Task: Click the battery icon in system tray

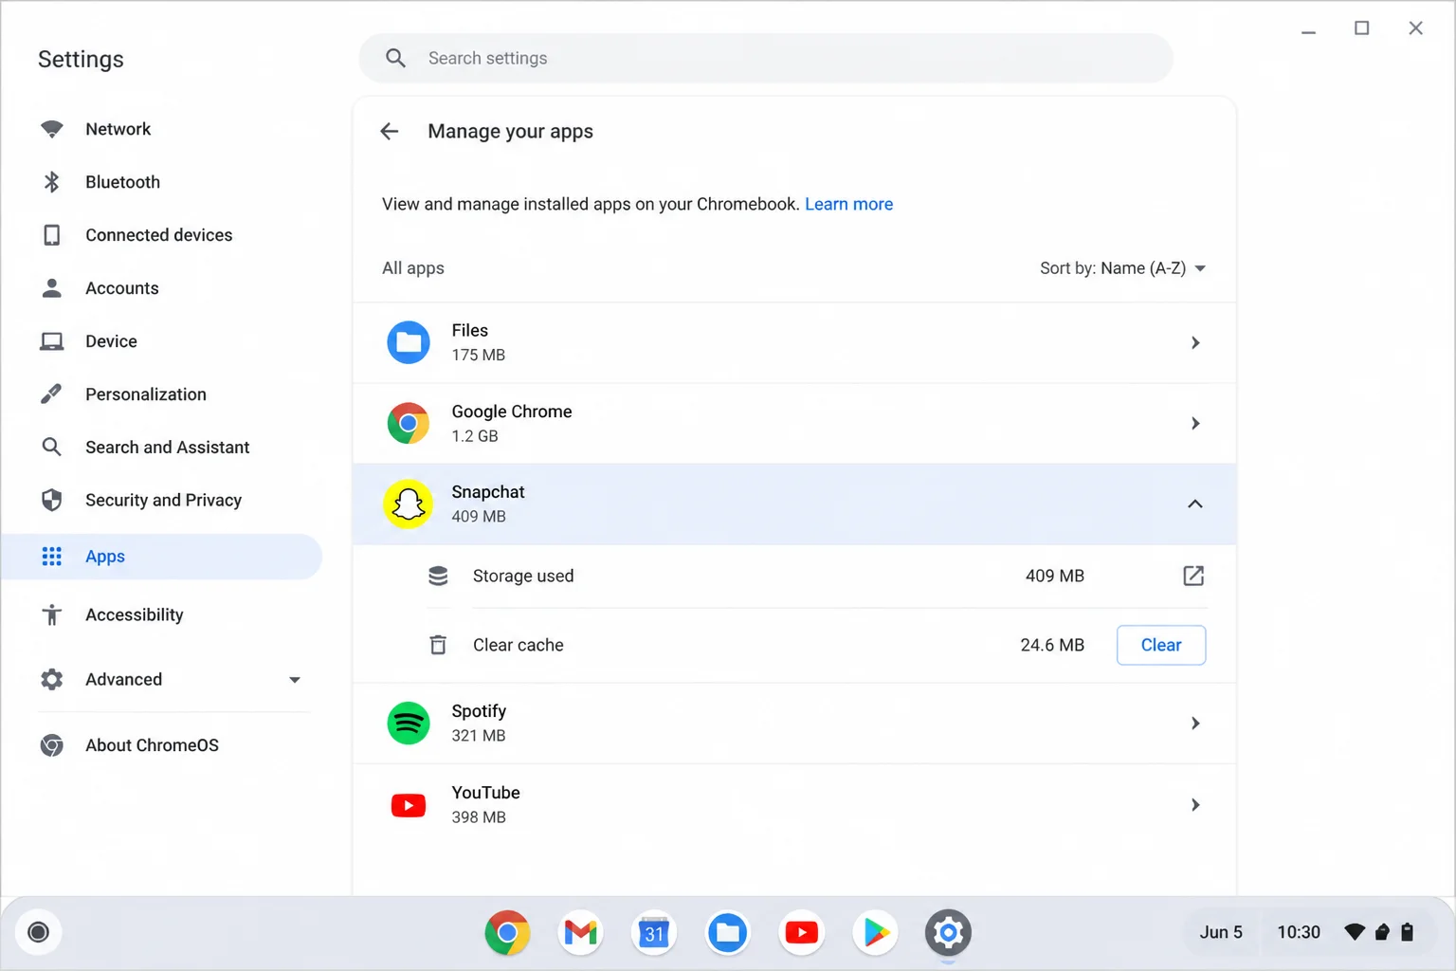Action: 1408,932
